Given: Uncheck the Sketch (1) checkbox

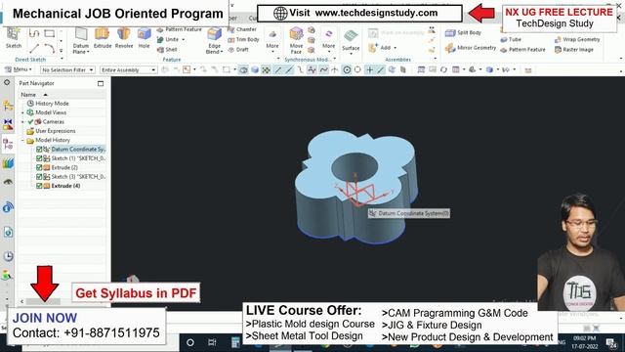Looking at the screenshot, I should (x=39, y=158).
